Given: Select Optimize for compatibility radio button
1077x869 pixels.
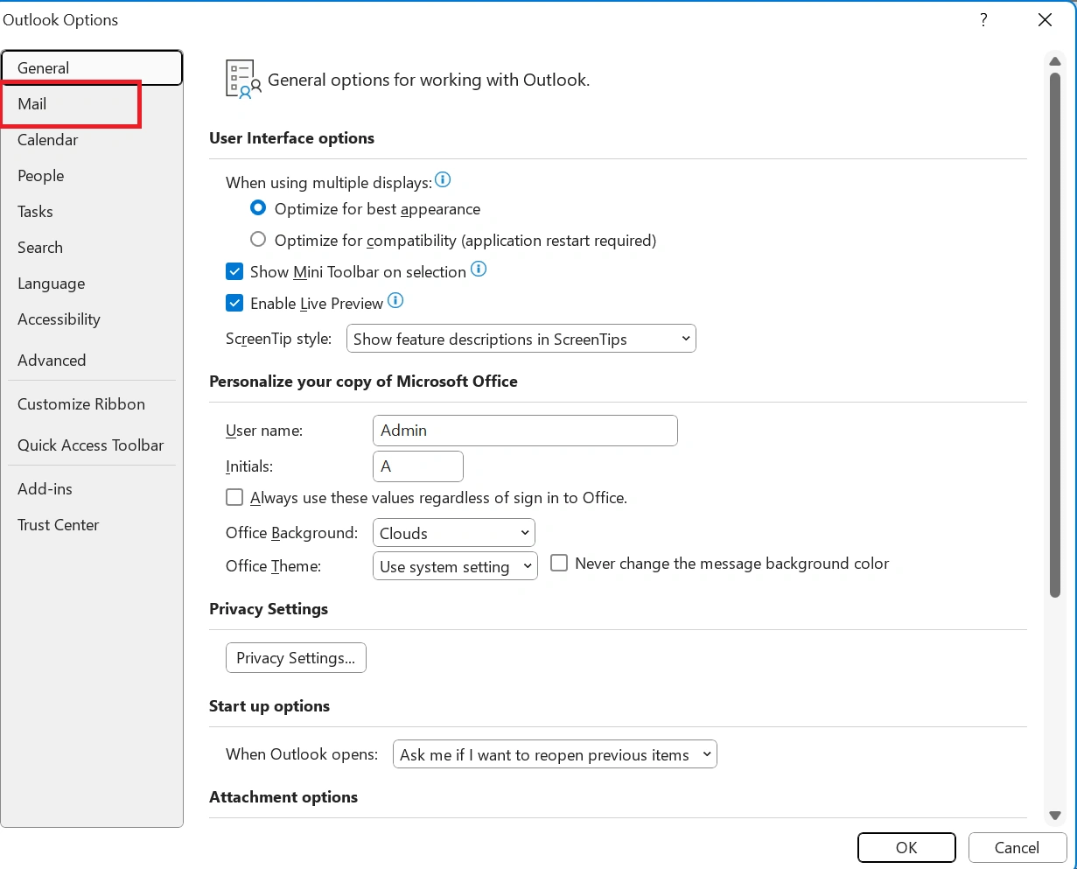Looking at the screenshot, I should point(258,240).
